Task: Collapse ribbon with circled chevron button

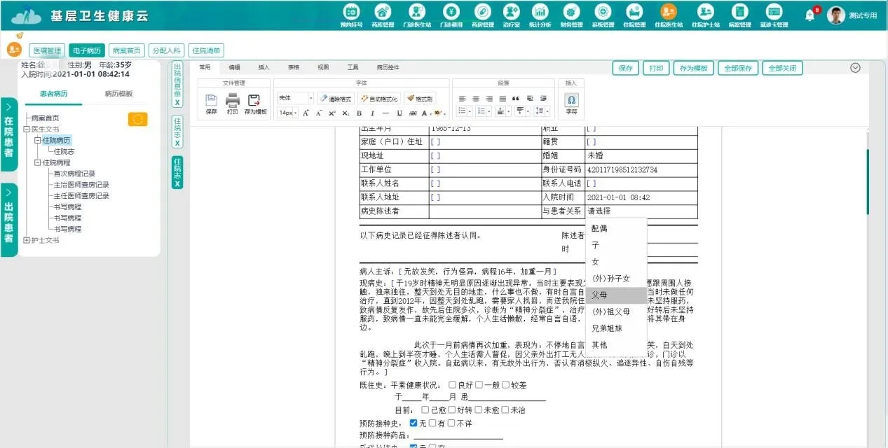Action: coord(854,68)
